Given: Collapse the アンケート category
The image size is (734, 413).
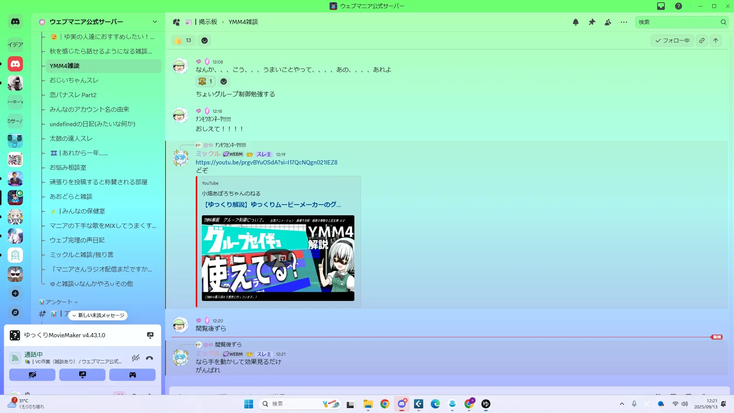Looking at the screenshot, I should coord(58,302).
